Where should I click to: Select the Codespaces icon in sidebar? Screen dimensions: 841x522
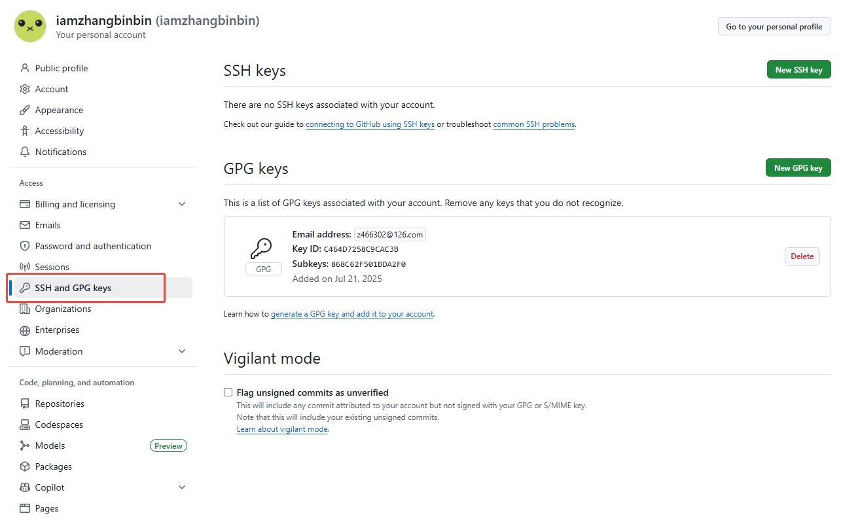click(24, 424)
